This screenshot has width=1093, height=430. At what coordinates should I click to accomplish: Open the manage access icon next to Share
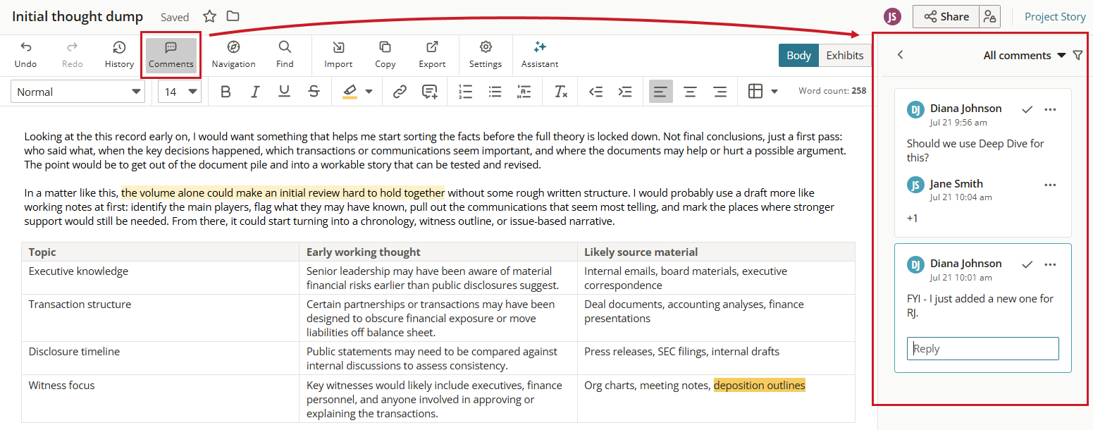pos(990,17)
